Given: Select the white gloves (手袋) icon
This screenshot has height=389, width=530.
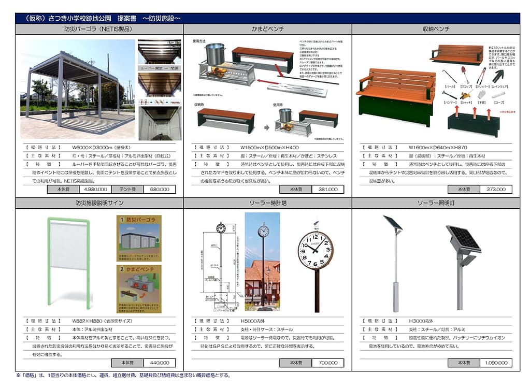Looking at the screenshot, I should click(x=481, y=95).
